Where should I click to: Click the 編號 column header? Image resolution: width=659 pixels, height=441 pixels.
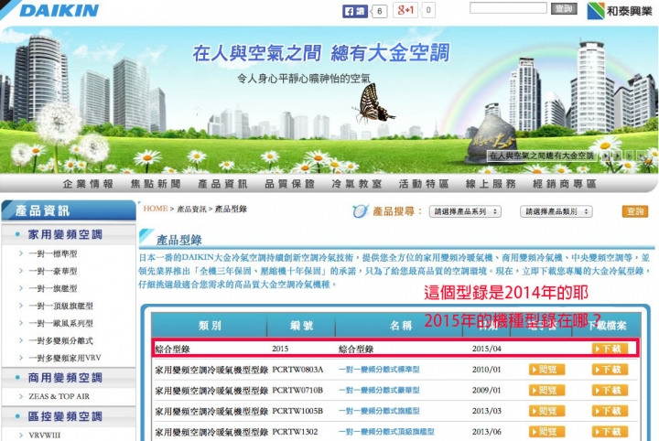click(301, 325)
